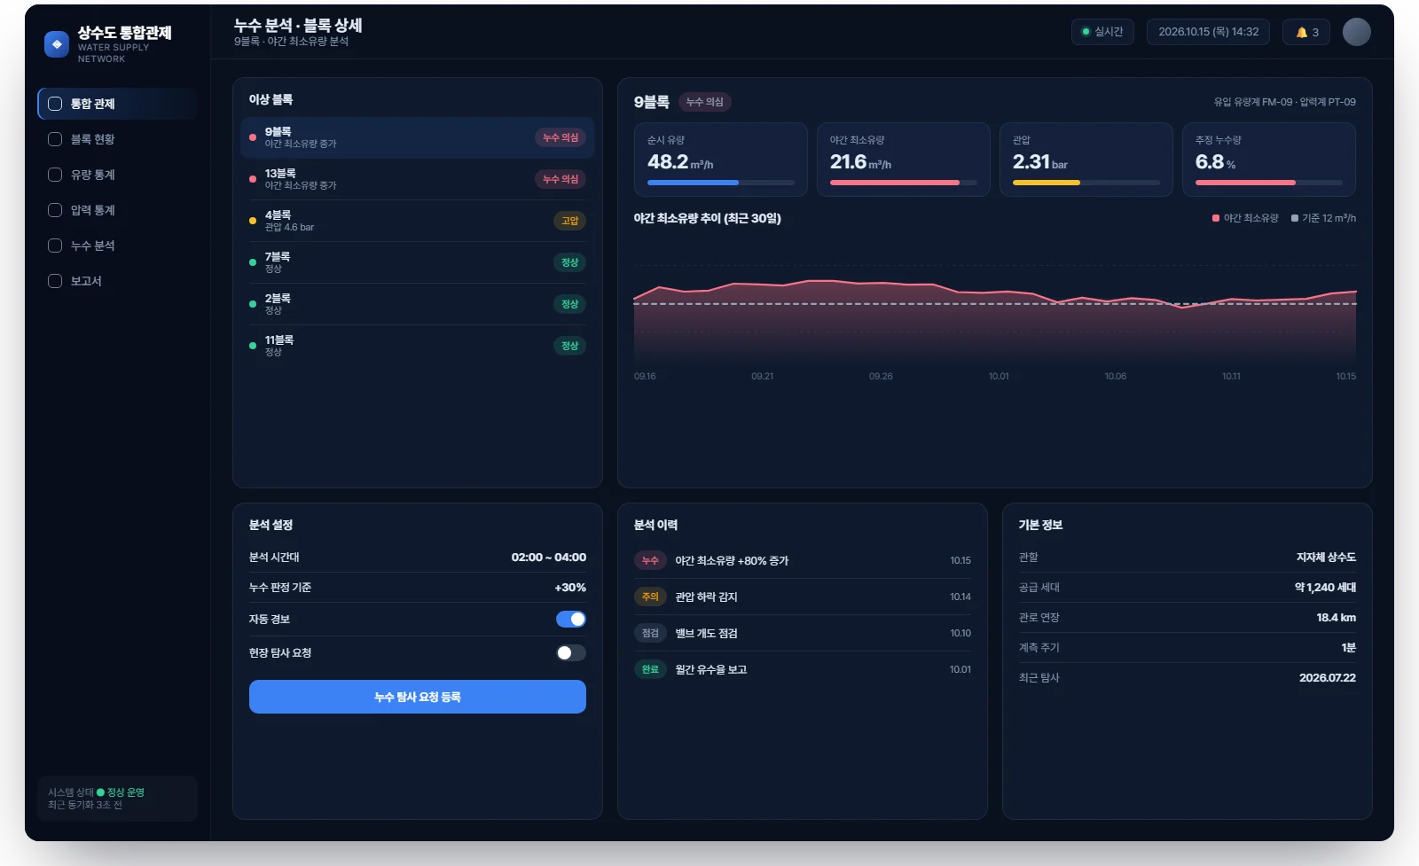
Task: Select 9블록 in the abnormal block list
Action: click(x=418, y=137)
